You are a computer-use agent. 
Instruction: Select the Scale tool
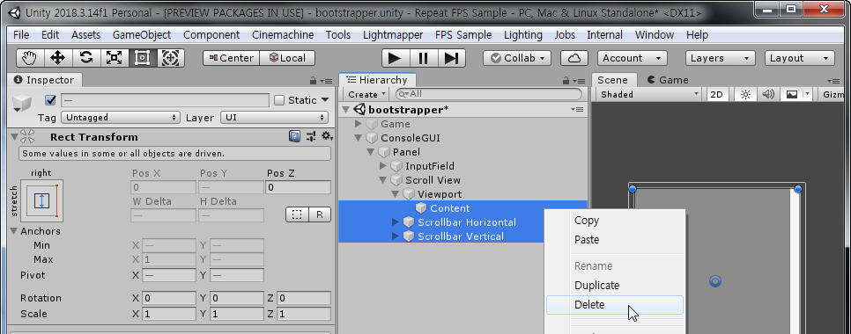[115, 58]
